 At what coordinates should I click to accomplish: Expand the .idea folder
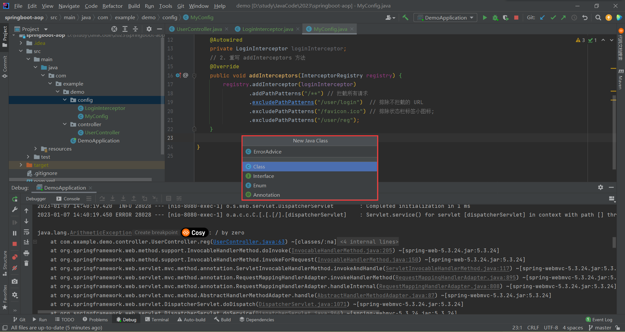(21, 43)
